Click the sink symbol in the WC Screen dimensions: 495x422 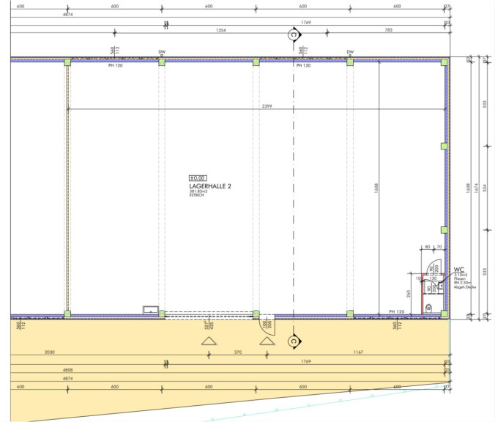click(x=440, y=286)
